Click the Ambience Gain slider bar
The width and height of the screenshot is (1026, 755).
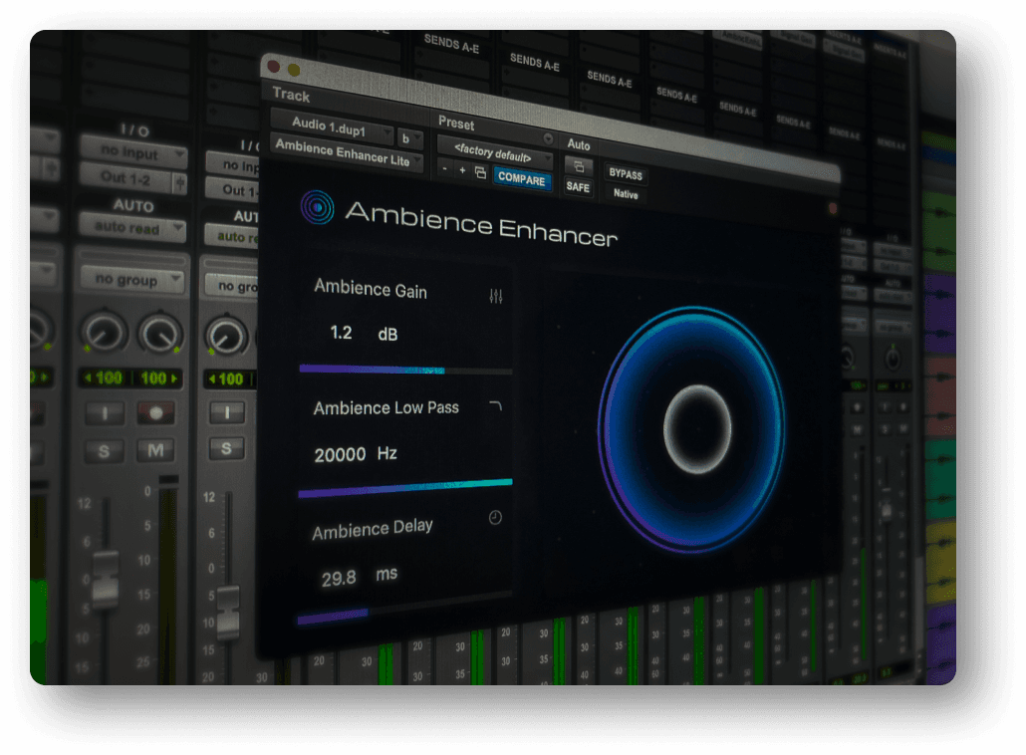405,371
